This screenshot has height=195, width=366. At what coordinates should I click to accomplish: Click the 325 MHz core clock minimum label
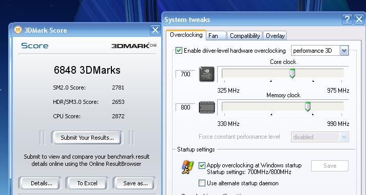coord(228,90)
